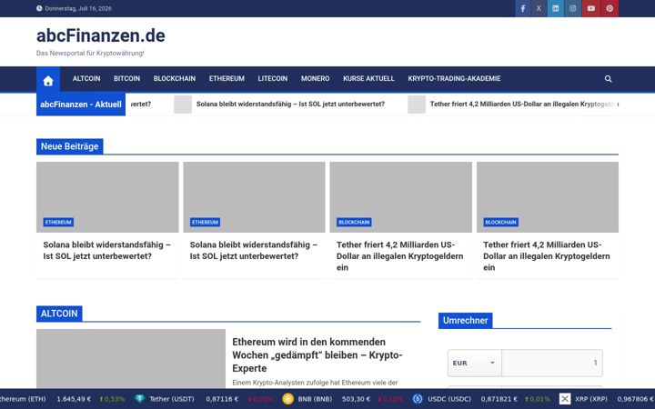
Task: Open the KURSE AKTUELL menu item
Action: [x=368, y=78]
